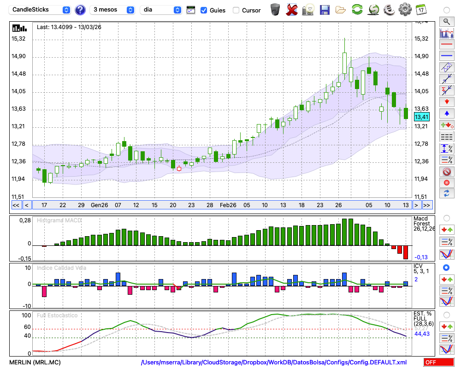The height and width of the screenshot is (369, 461).
Task: Expand the dia interval dropdown
Action: (x=161, y=10)
